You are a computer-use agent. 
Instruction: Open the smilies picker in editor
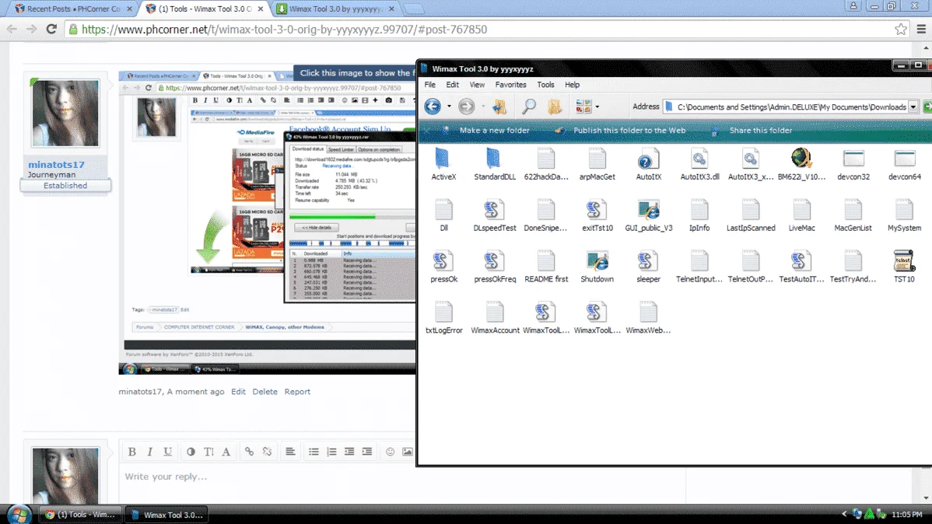[390, 452]
